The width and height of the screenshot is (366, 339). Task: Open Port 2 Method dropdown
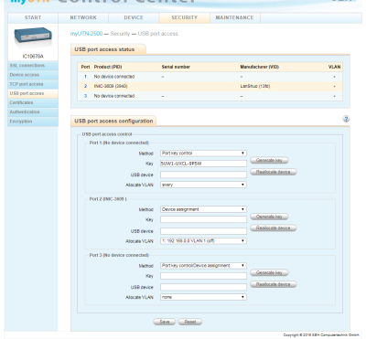click(203, 209)
